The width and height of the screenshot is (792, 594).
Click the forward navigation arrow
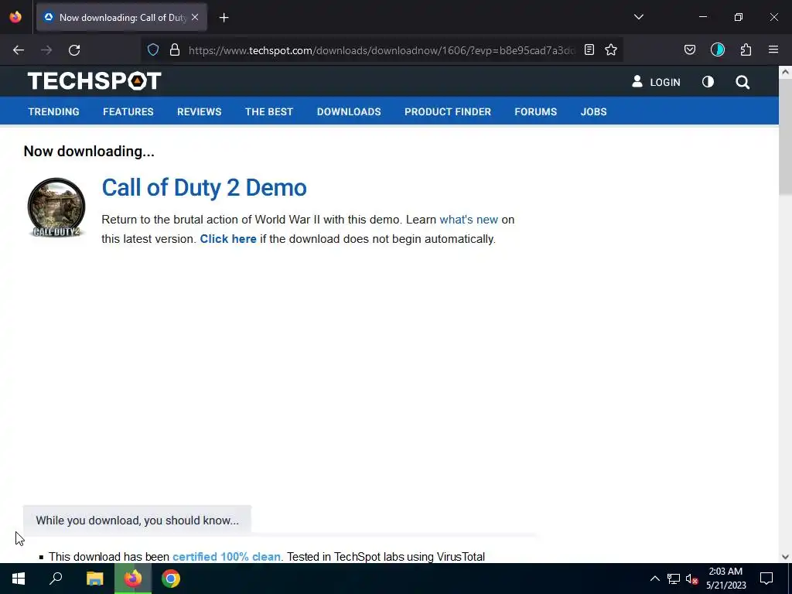coord(46,50)
